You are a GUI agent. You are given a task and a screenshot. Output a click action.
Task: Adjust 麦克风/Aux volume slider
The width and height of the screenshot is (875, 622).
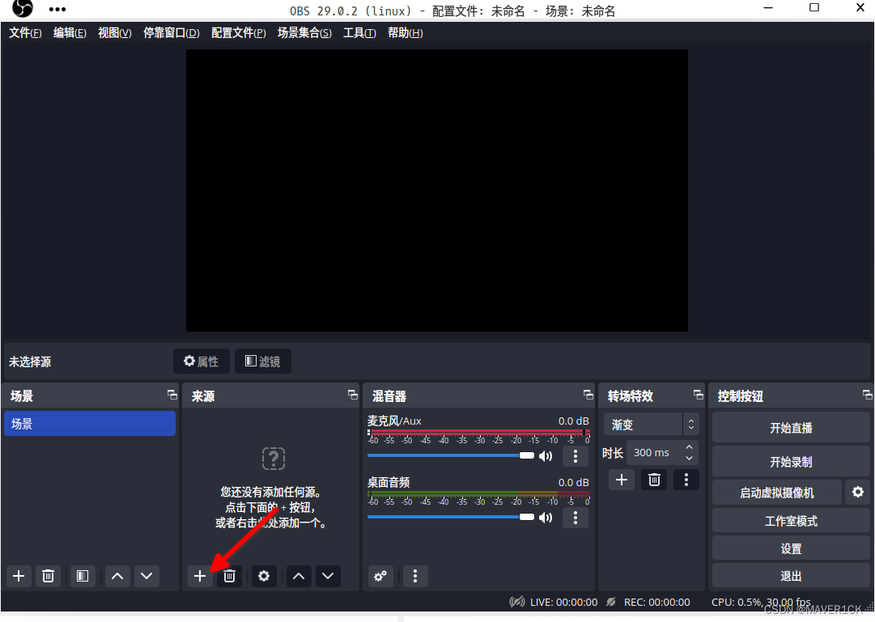click(x=451, y=455)
